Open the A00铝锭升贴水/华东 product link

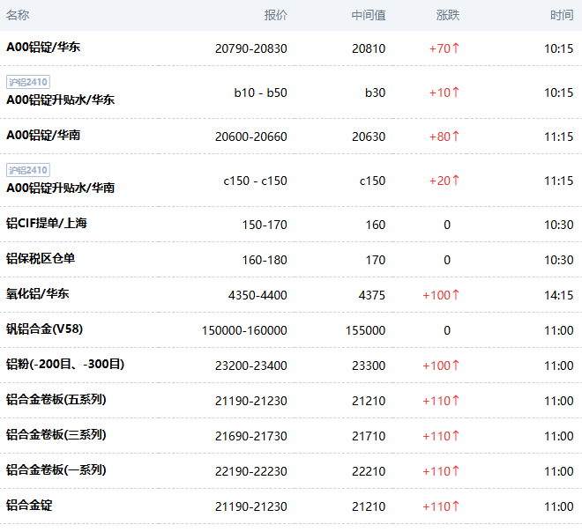point(60,100)
